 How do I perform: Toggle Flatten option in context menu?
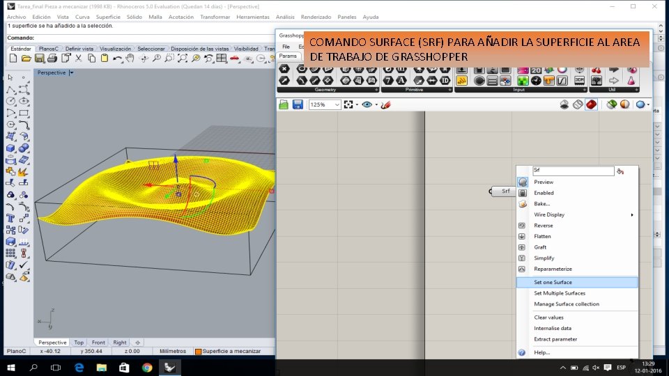coord(542,236)
